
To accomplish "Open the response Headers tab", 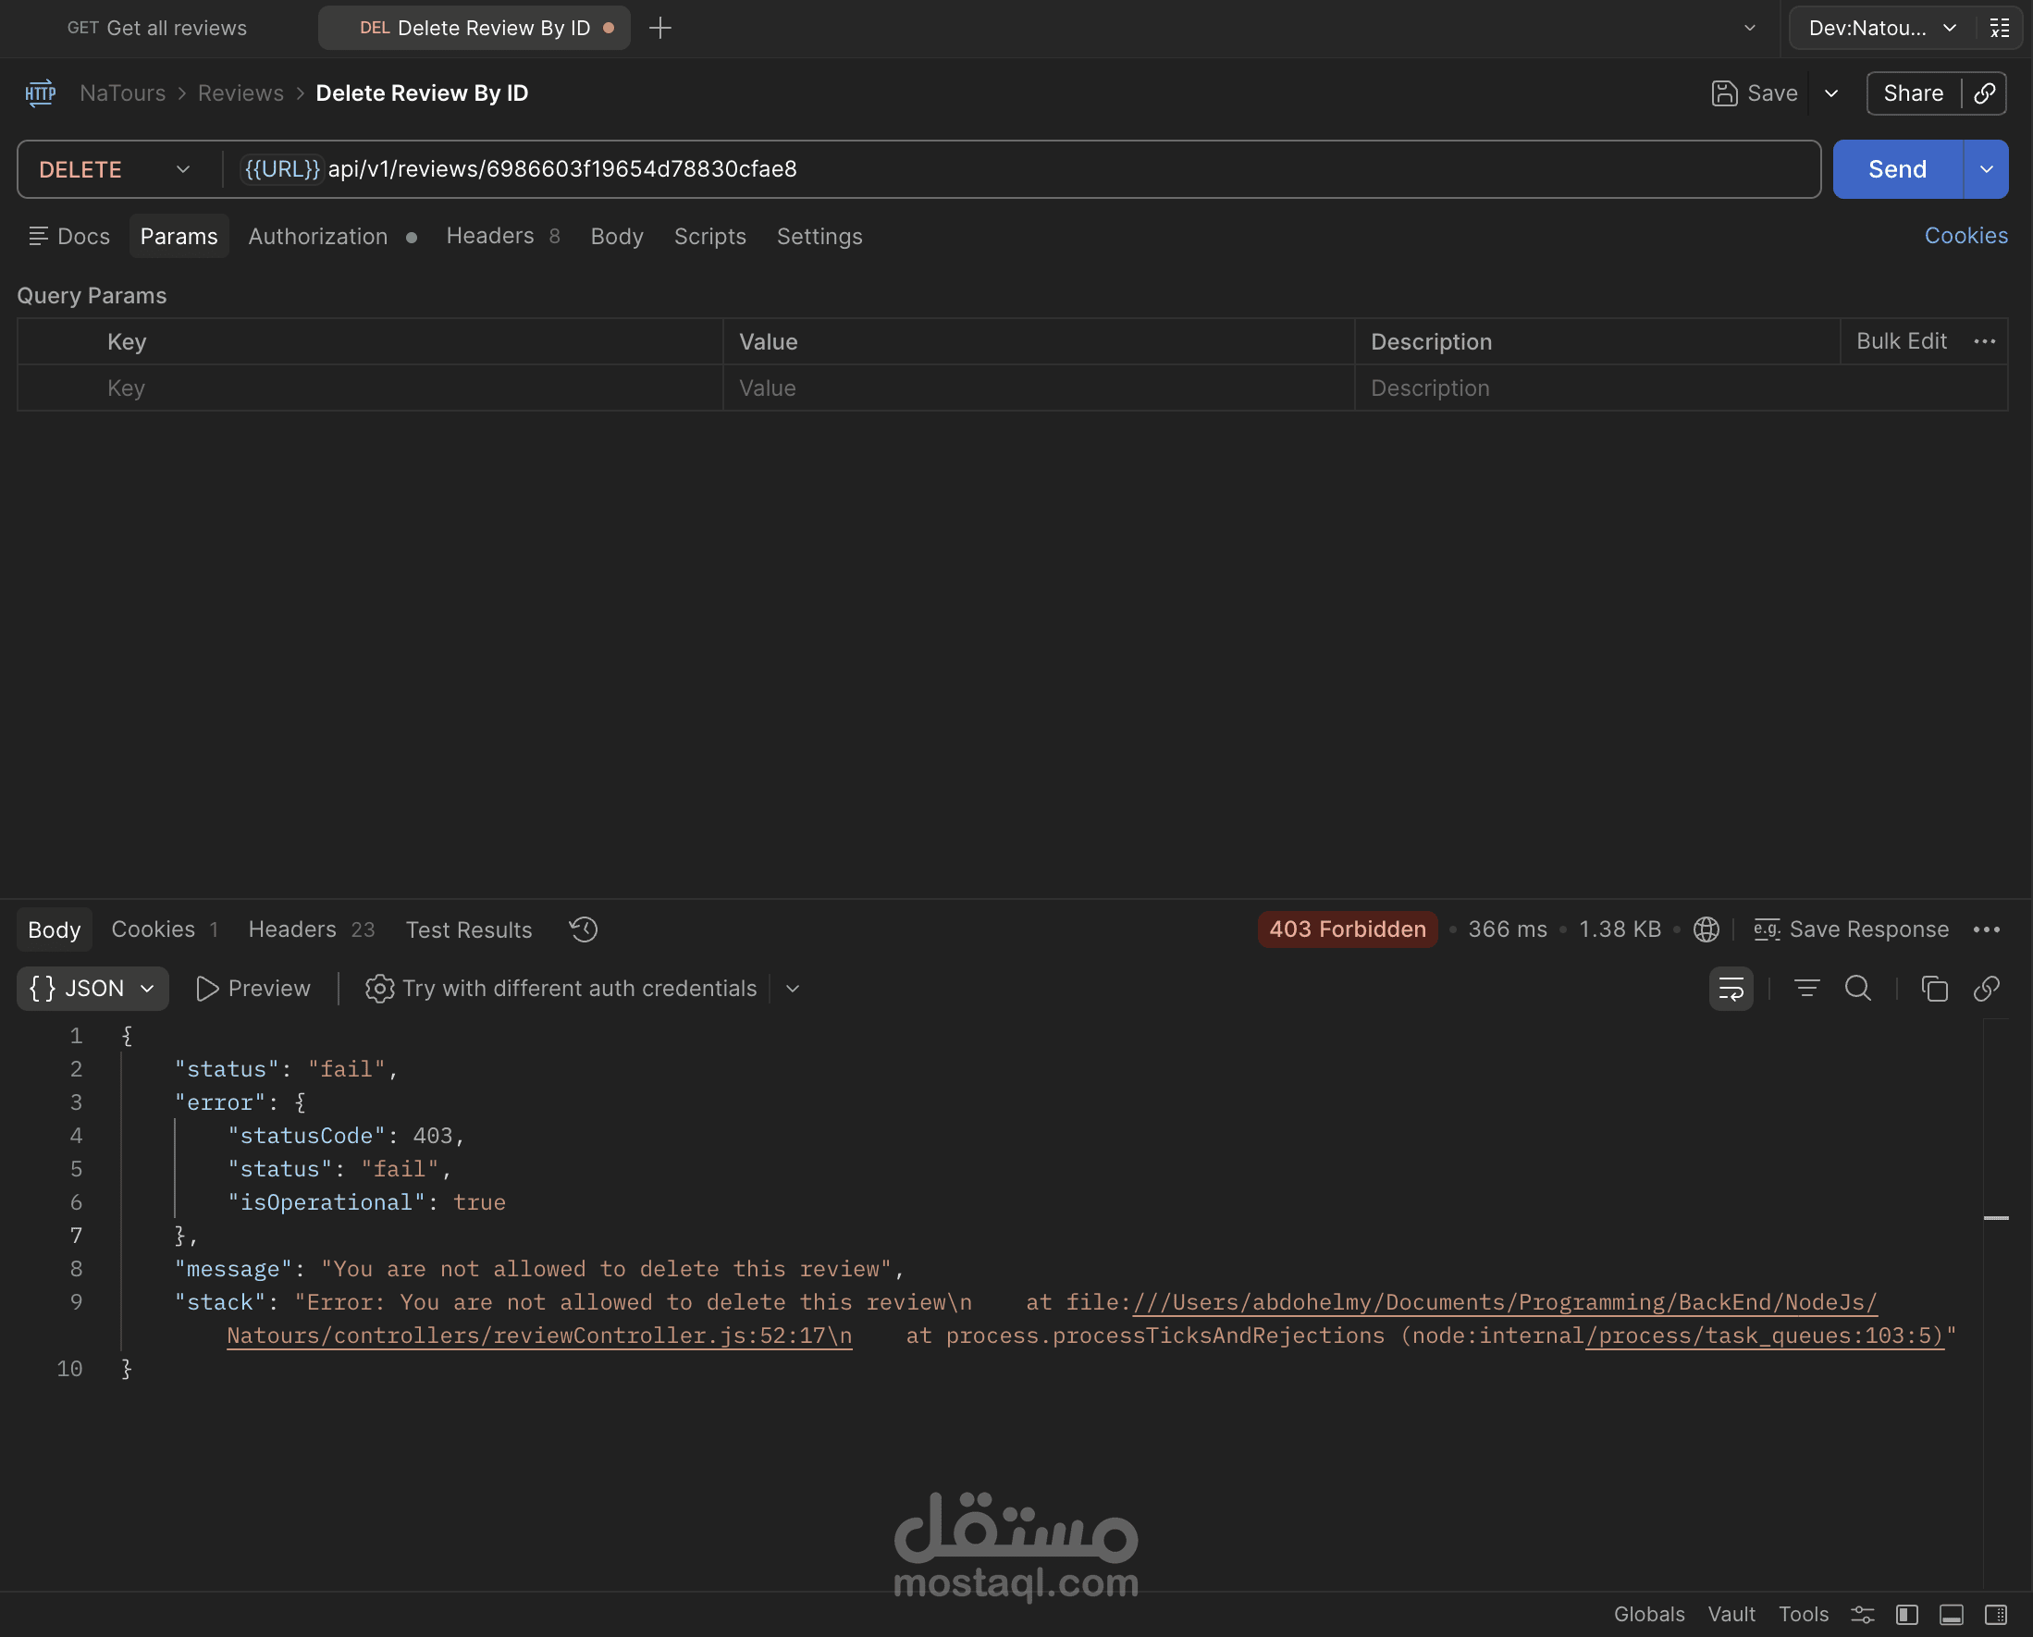I will [x=292, y=929].
